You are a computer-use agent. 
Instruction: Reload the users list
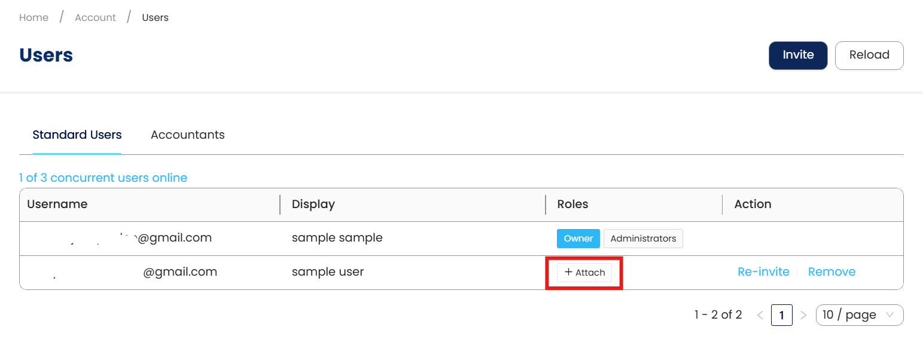[869, 55]
